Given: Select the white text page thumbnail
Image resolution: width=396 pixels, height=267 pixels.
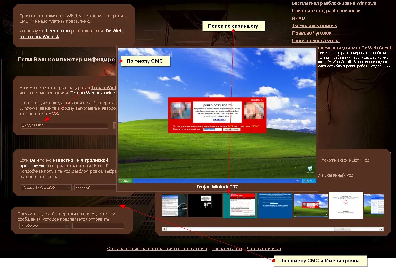Looking at the screenshot, I should pos(346,205).
